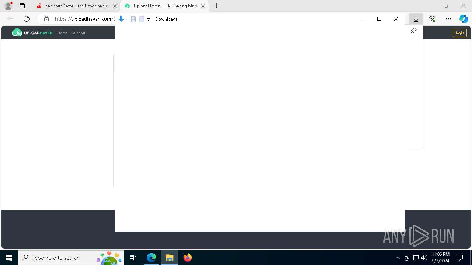Viewport: 472px width, 265px height.
Task: Toggle the Edge downloads toolbar button
Action: point(416,19)
